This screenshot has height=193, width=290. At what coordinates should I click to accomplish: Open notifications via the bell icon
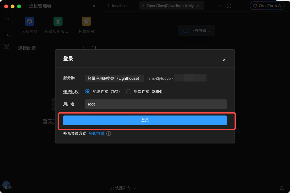coord(282,188)
